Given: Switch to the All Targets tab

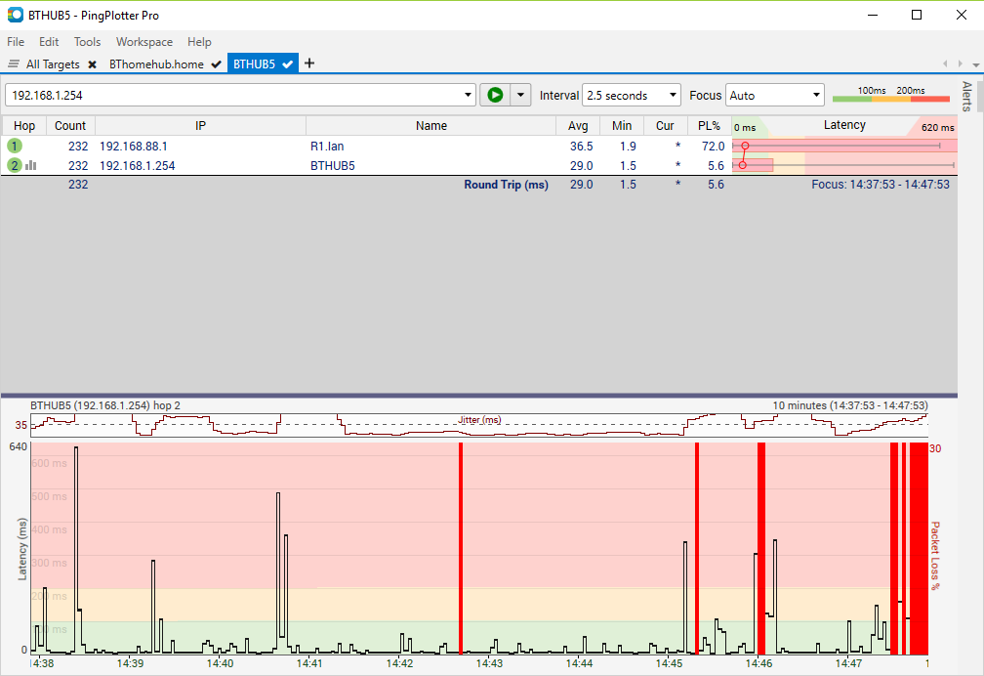Looking at the screenshot, I should pyautogui.click(x=54, y=63).
